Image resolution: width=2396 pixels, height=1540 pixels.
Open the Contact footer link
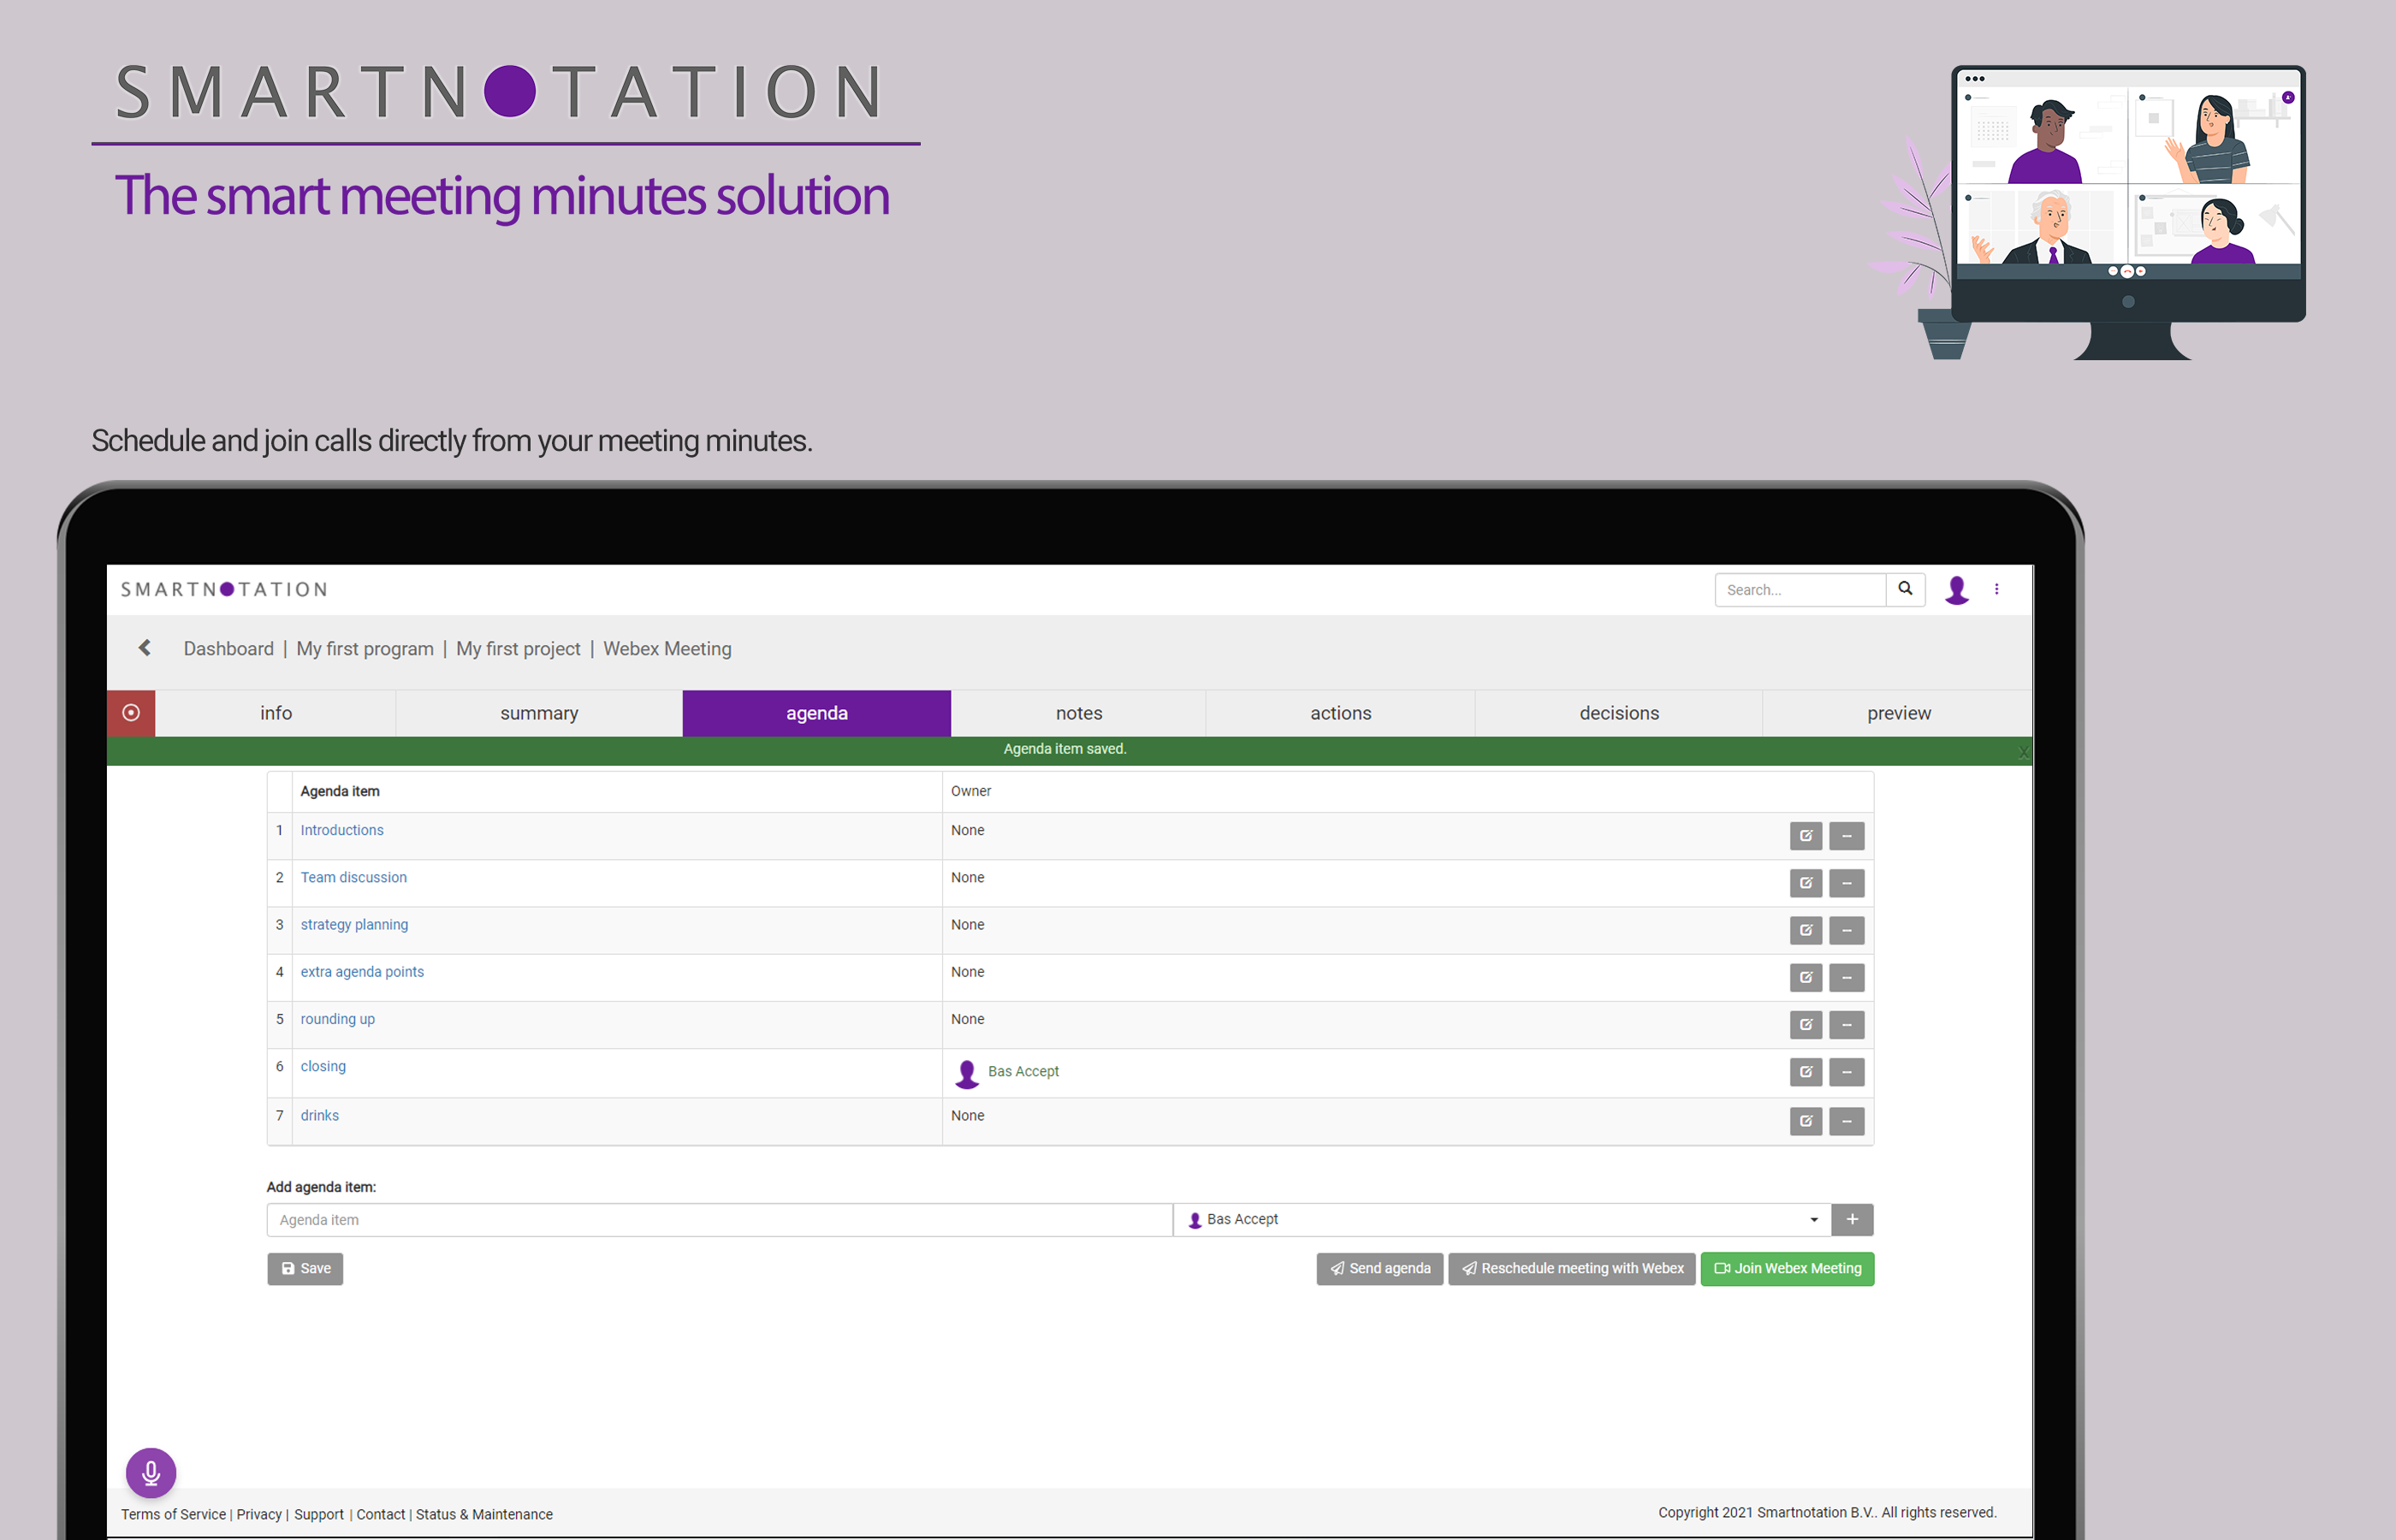(381, 1514)
